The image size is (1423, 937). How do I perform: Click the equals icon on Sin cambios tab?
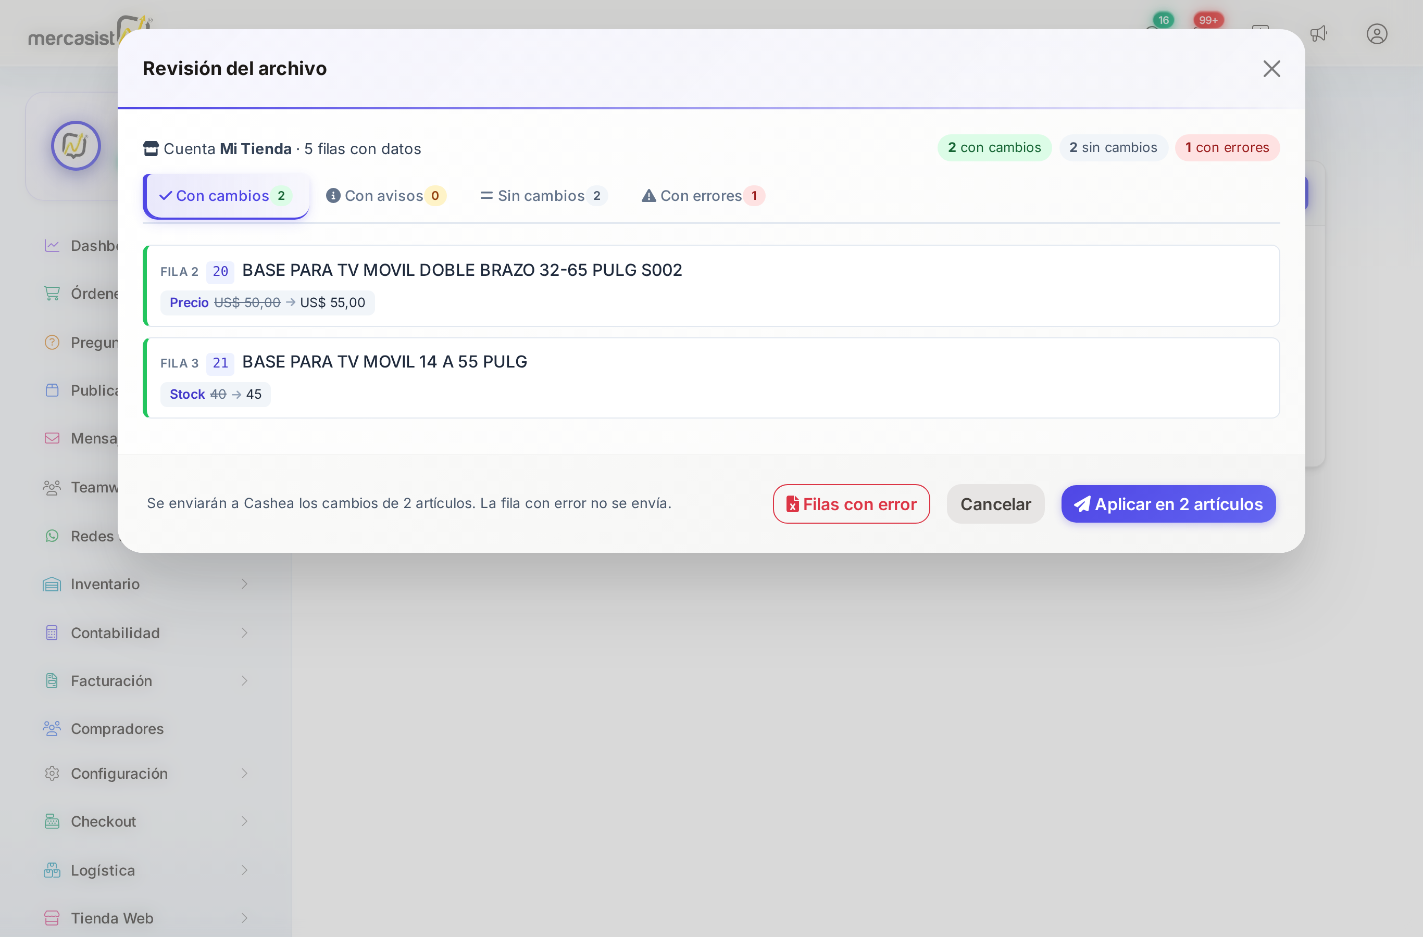click(486, 195)
